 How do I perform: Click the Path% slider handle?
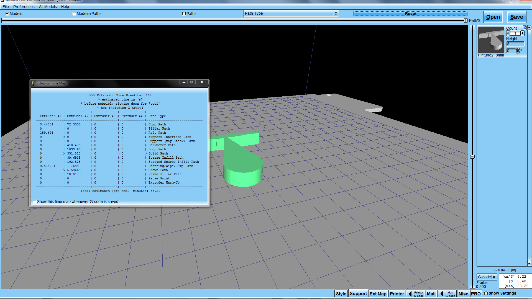click(x=466, y=20)
